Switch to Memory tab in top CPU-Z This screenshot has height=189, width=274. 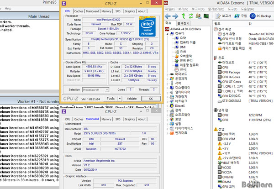click(106, 11)
